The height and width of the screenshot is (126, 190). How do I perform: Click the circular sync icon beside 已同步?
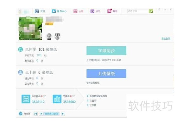21,49
